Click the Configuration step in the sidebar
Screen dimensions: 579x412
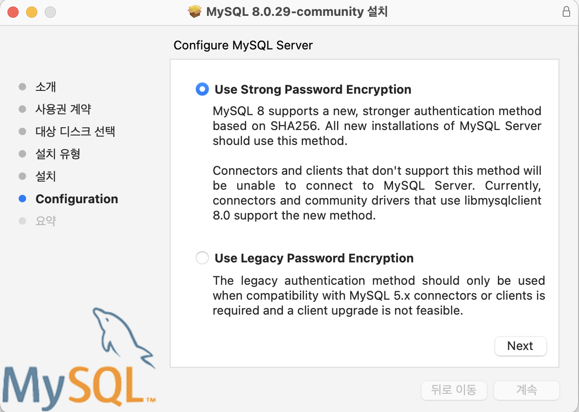pos(76,199)
